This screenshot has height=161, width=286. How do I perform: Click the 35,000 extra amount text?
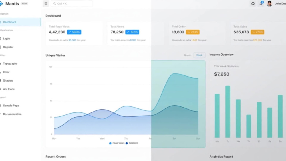[x=72, y=40]
